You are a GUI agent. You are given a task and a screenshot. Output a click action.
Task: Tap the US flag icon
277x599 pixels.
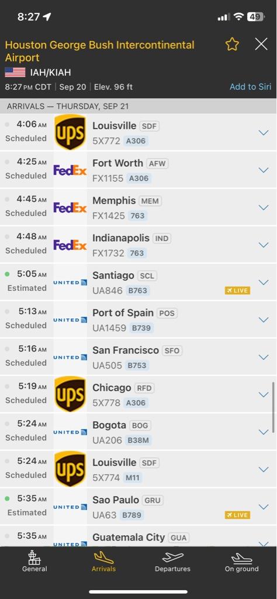click(x=15, y=73)
